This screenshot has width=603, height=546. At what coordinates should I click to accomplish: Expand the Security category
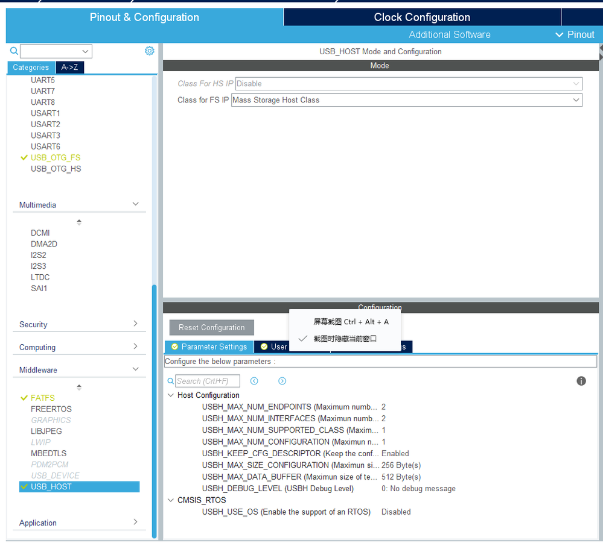[x=135, y=323]
